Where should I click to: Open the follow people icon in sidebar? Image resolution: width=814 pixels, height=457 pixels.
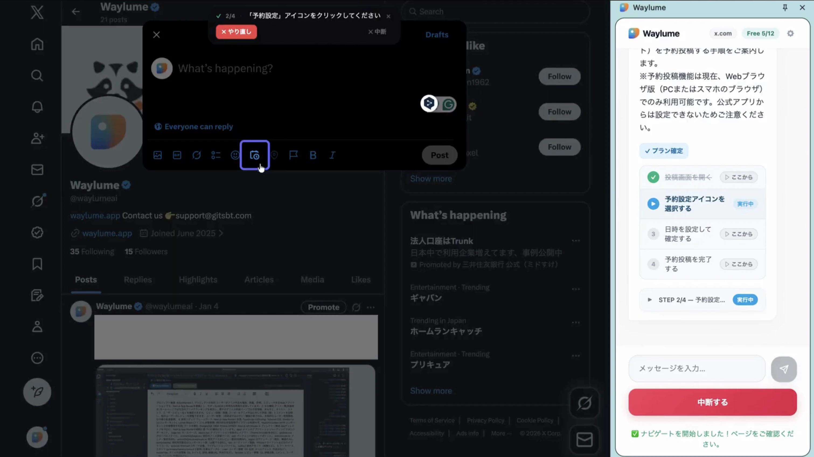[x=37, y=138]
